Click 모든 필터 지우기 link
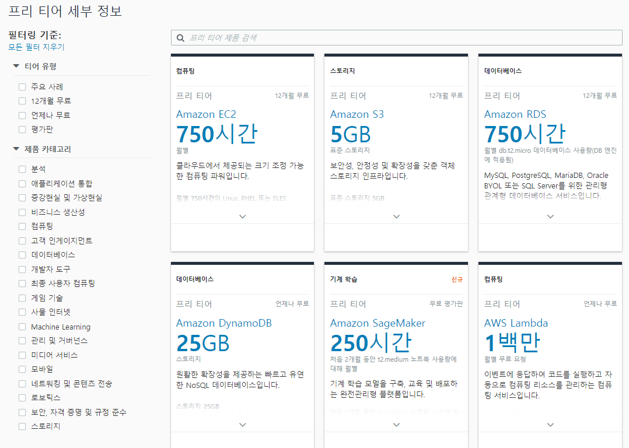The width and height of the screenshot is (629, 448). (36, 47)
